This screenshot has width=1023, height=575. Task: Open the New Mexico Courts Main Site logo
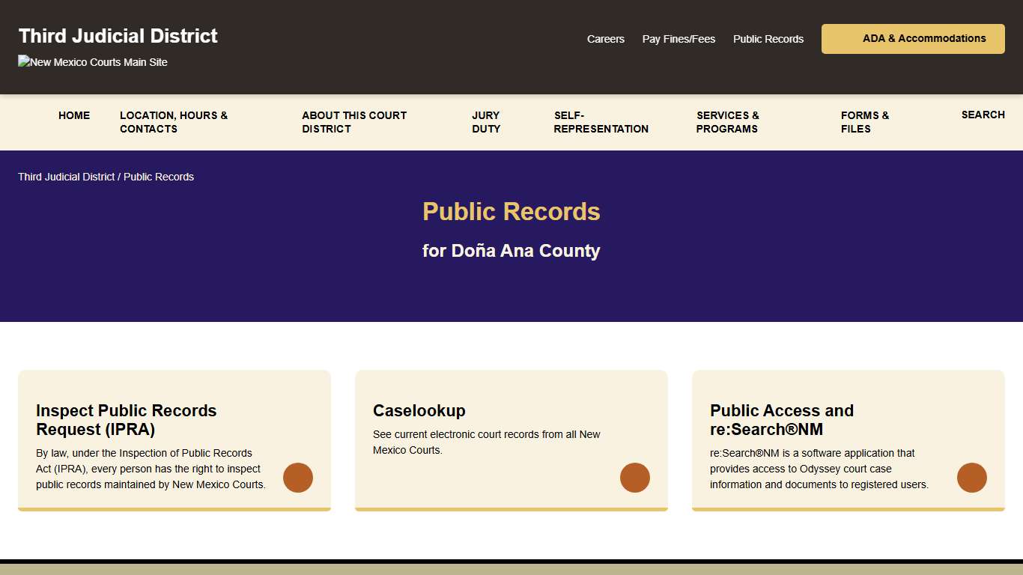(92, 62)
